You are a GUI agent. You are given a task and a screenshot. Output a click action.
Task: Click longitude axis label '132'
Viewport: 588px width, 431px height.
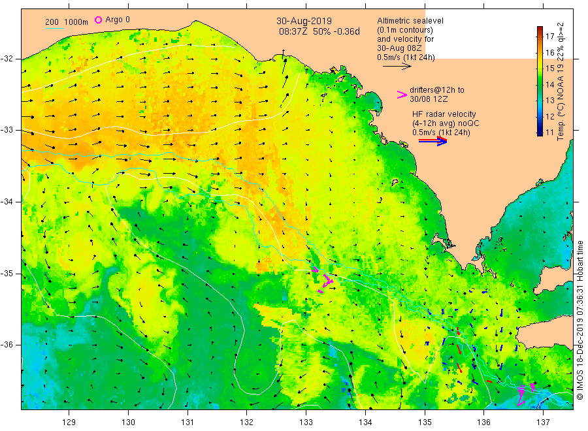[247, 423]
